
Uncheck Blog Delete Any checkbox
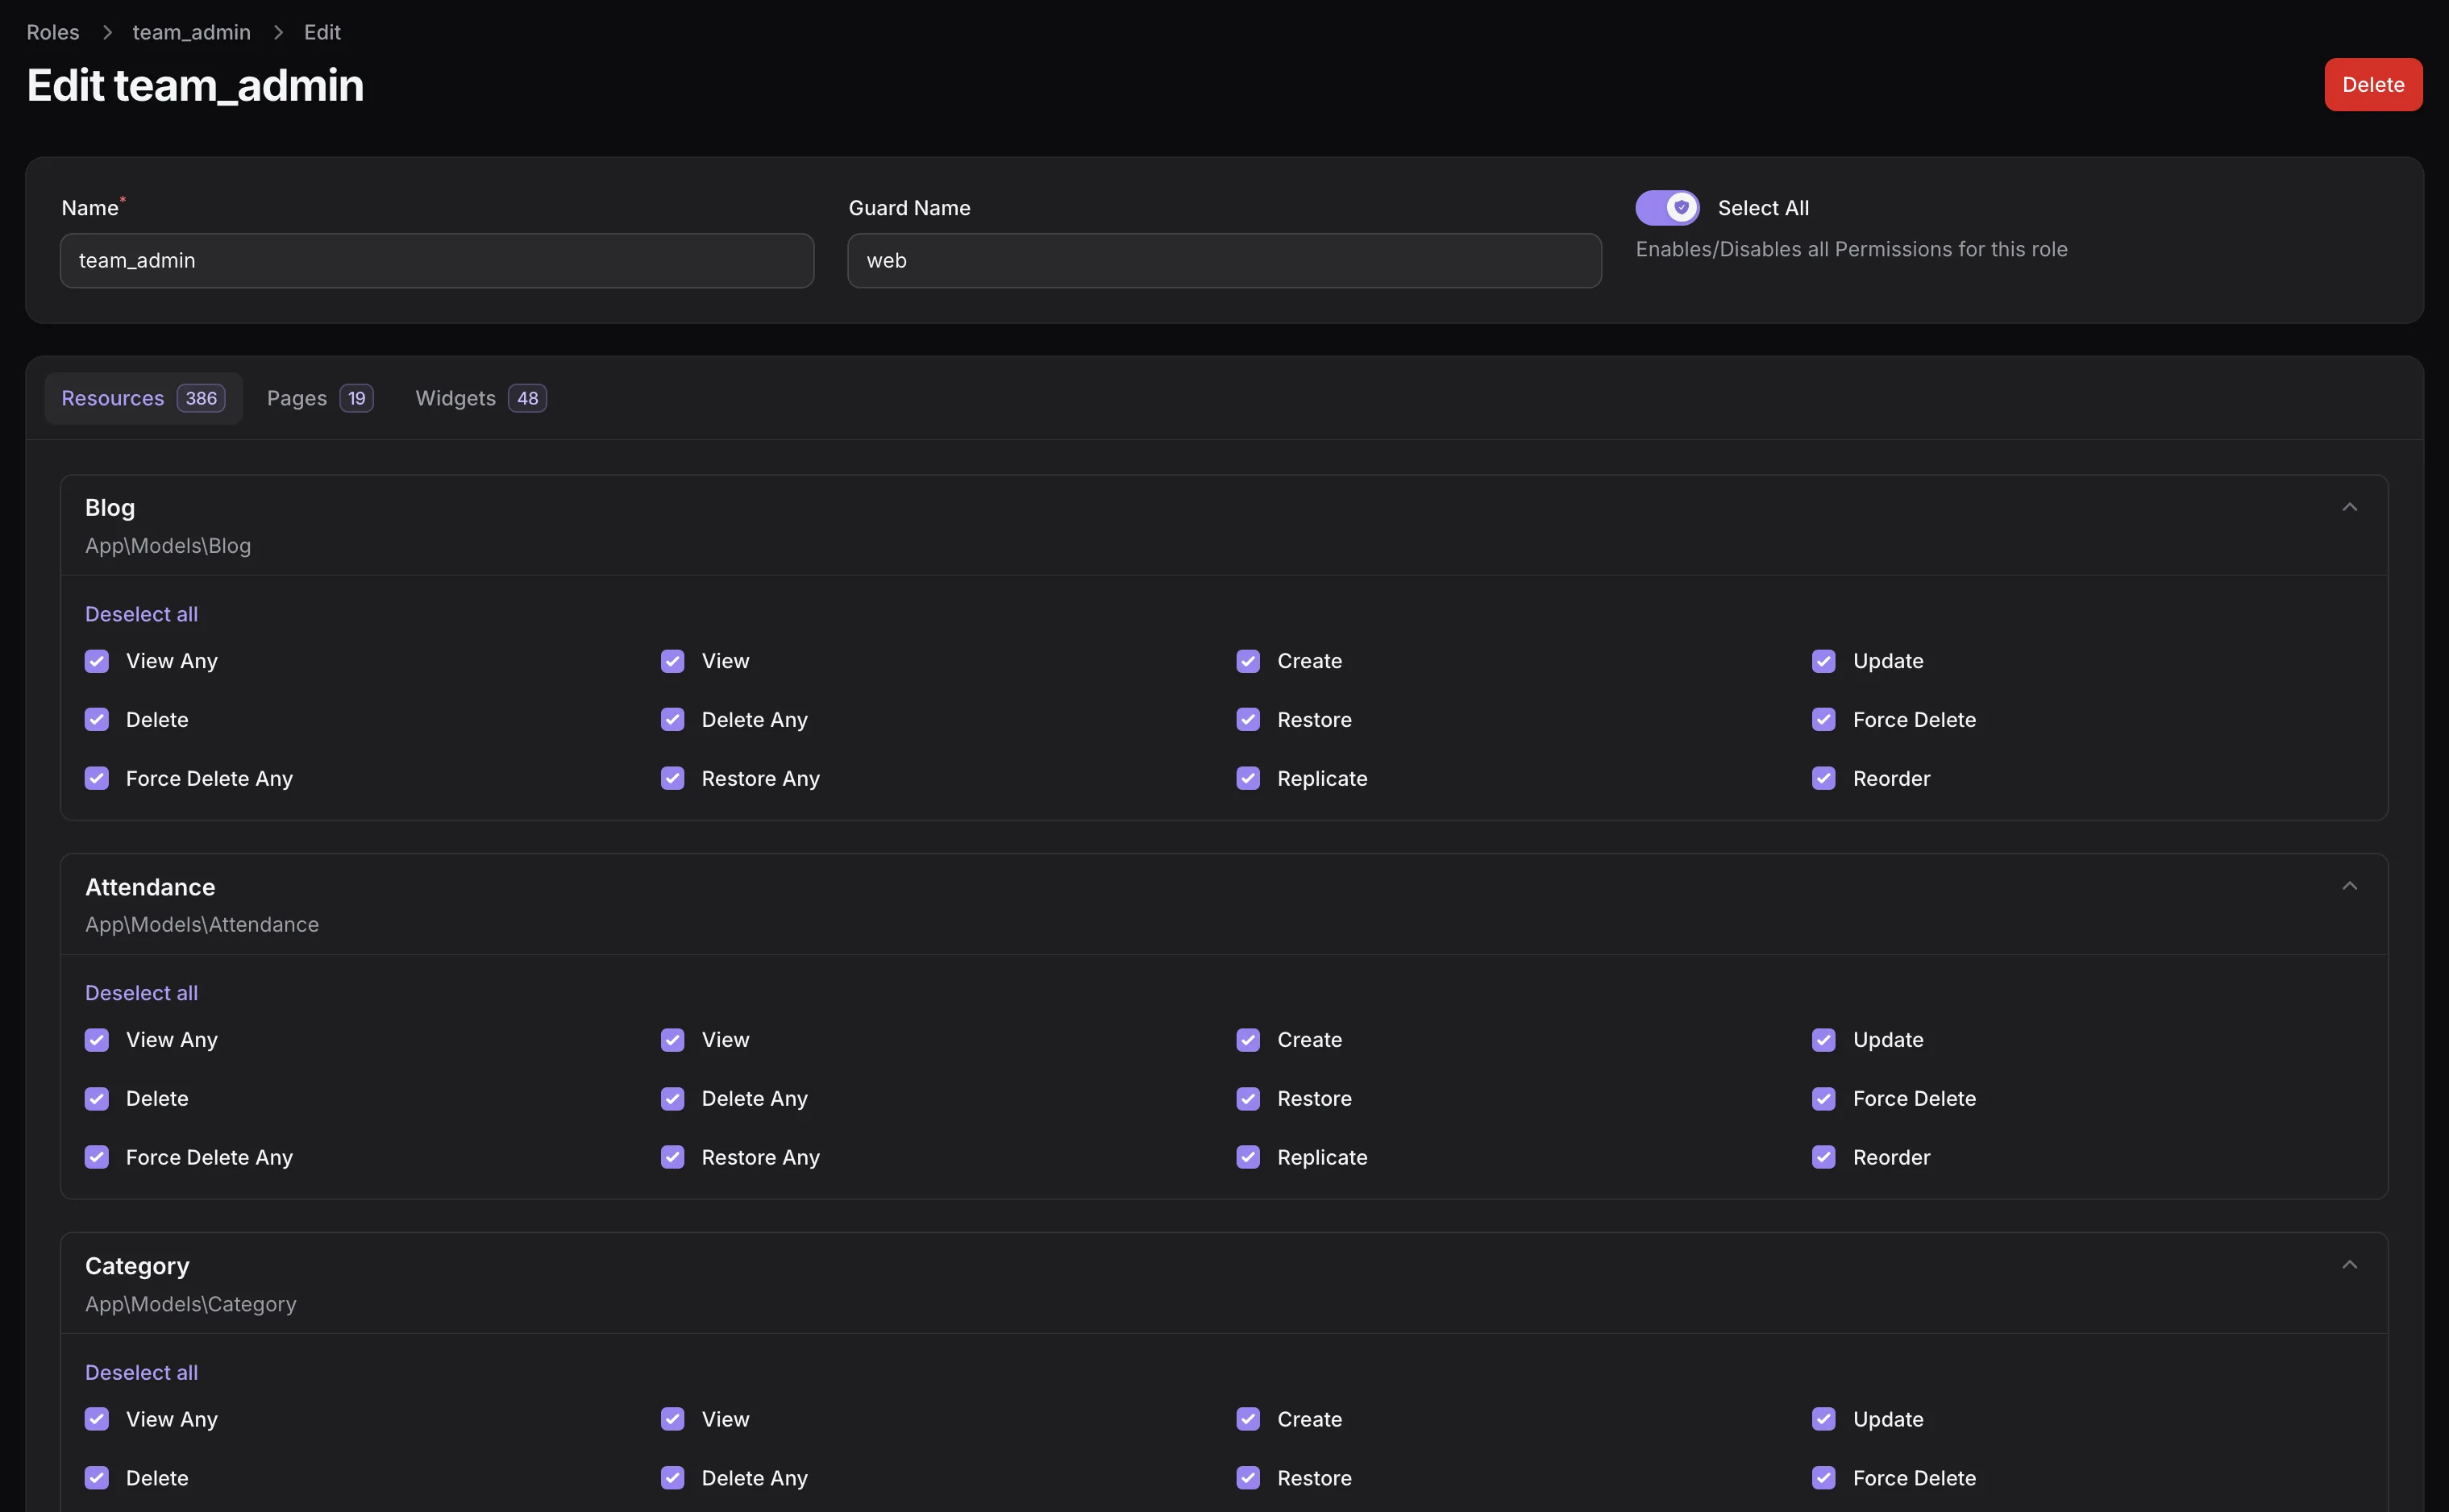tap(673, 720)
